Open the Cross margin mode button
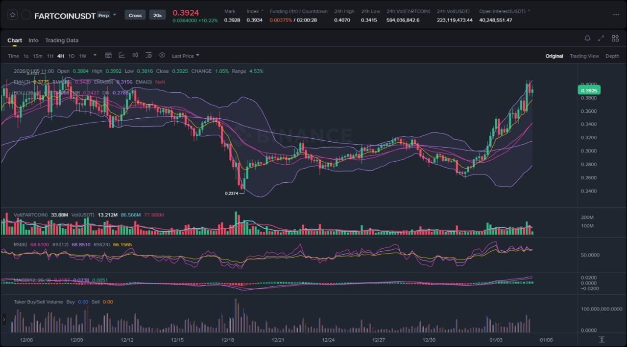 point(135,15)
